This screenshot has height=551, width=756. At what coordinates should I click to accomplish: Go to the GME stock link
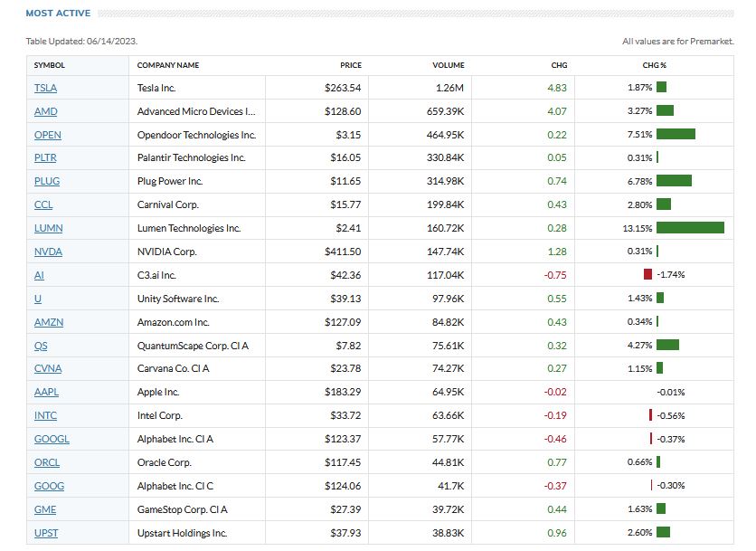click(45, 509)
